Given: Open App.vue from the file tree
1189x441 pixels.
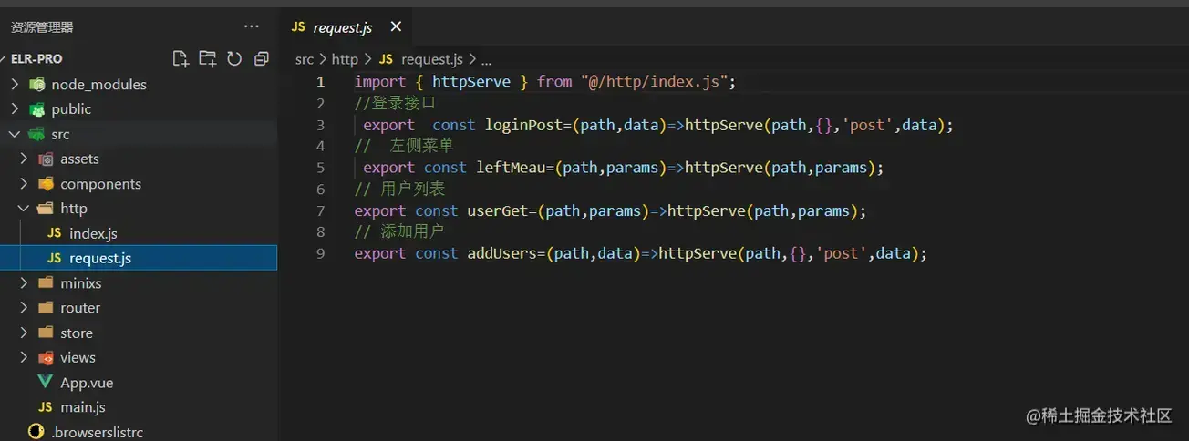Looking at the screenshot, I should tap(87, 383).
